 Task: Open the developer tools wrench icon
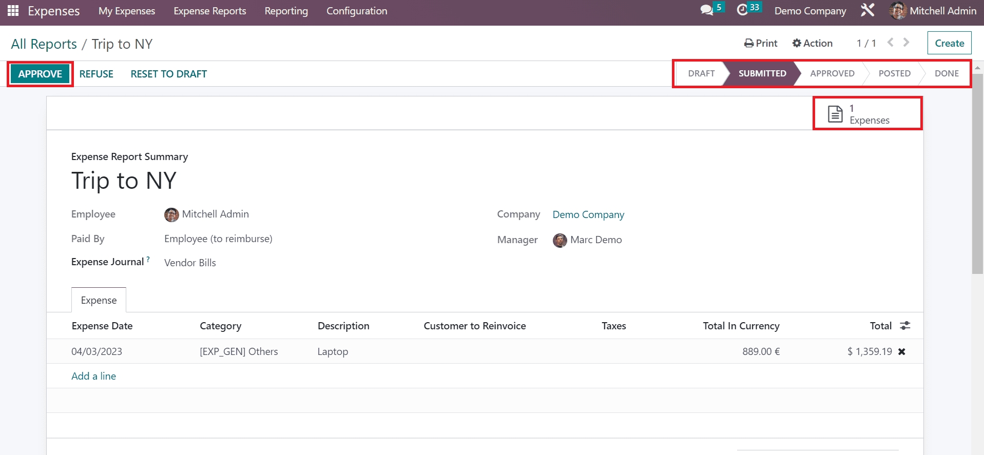867,10
